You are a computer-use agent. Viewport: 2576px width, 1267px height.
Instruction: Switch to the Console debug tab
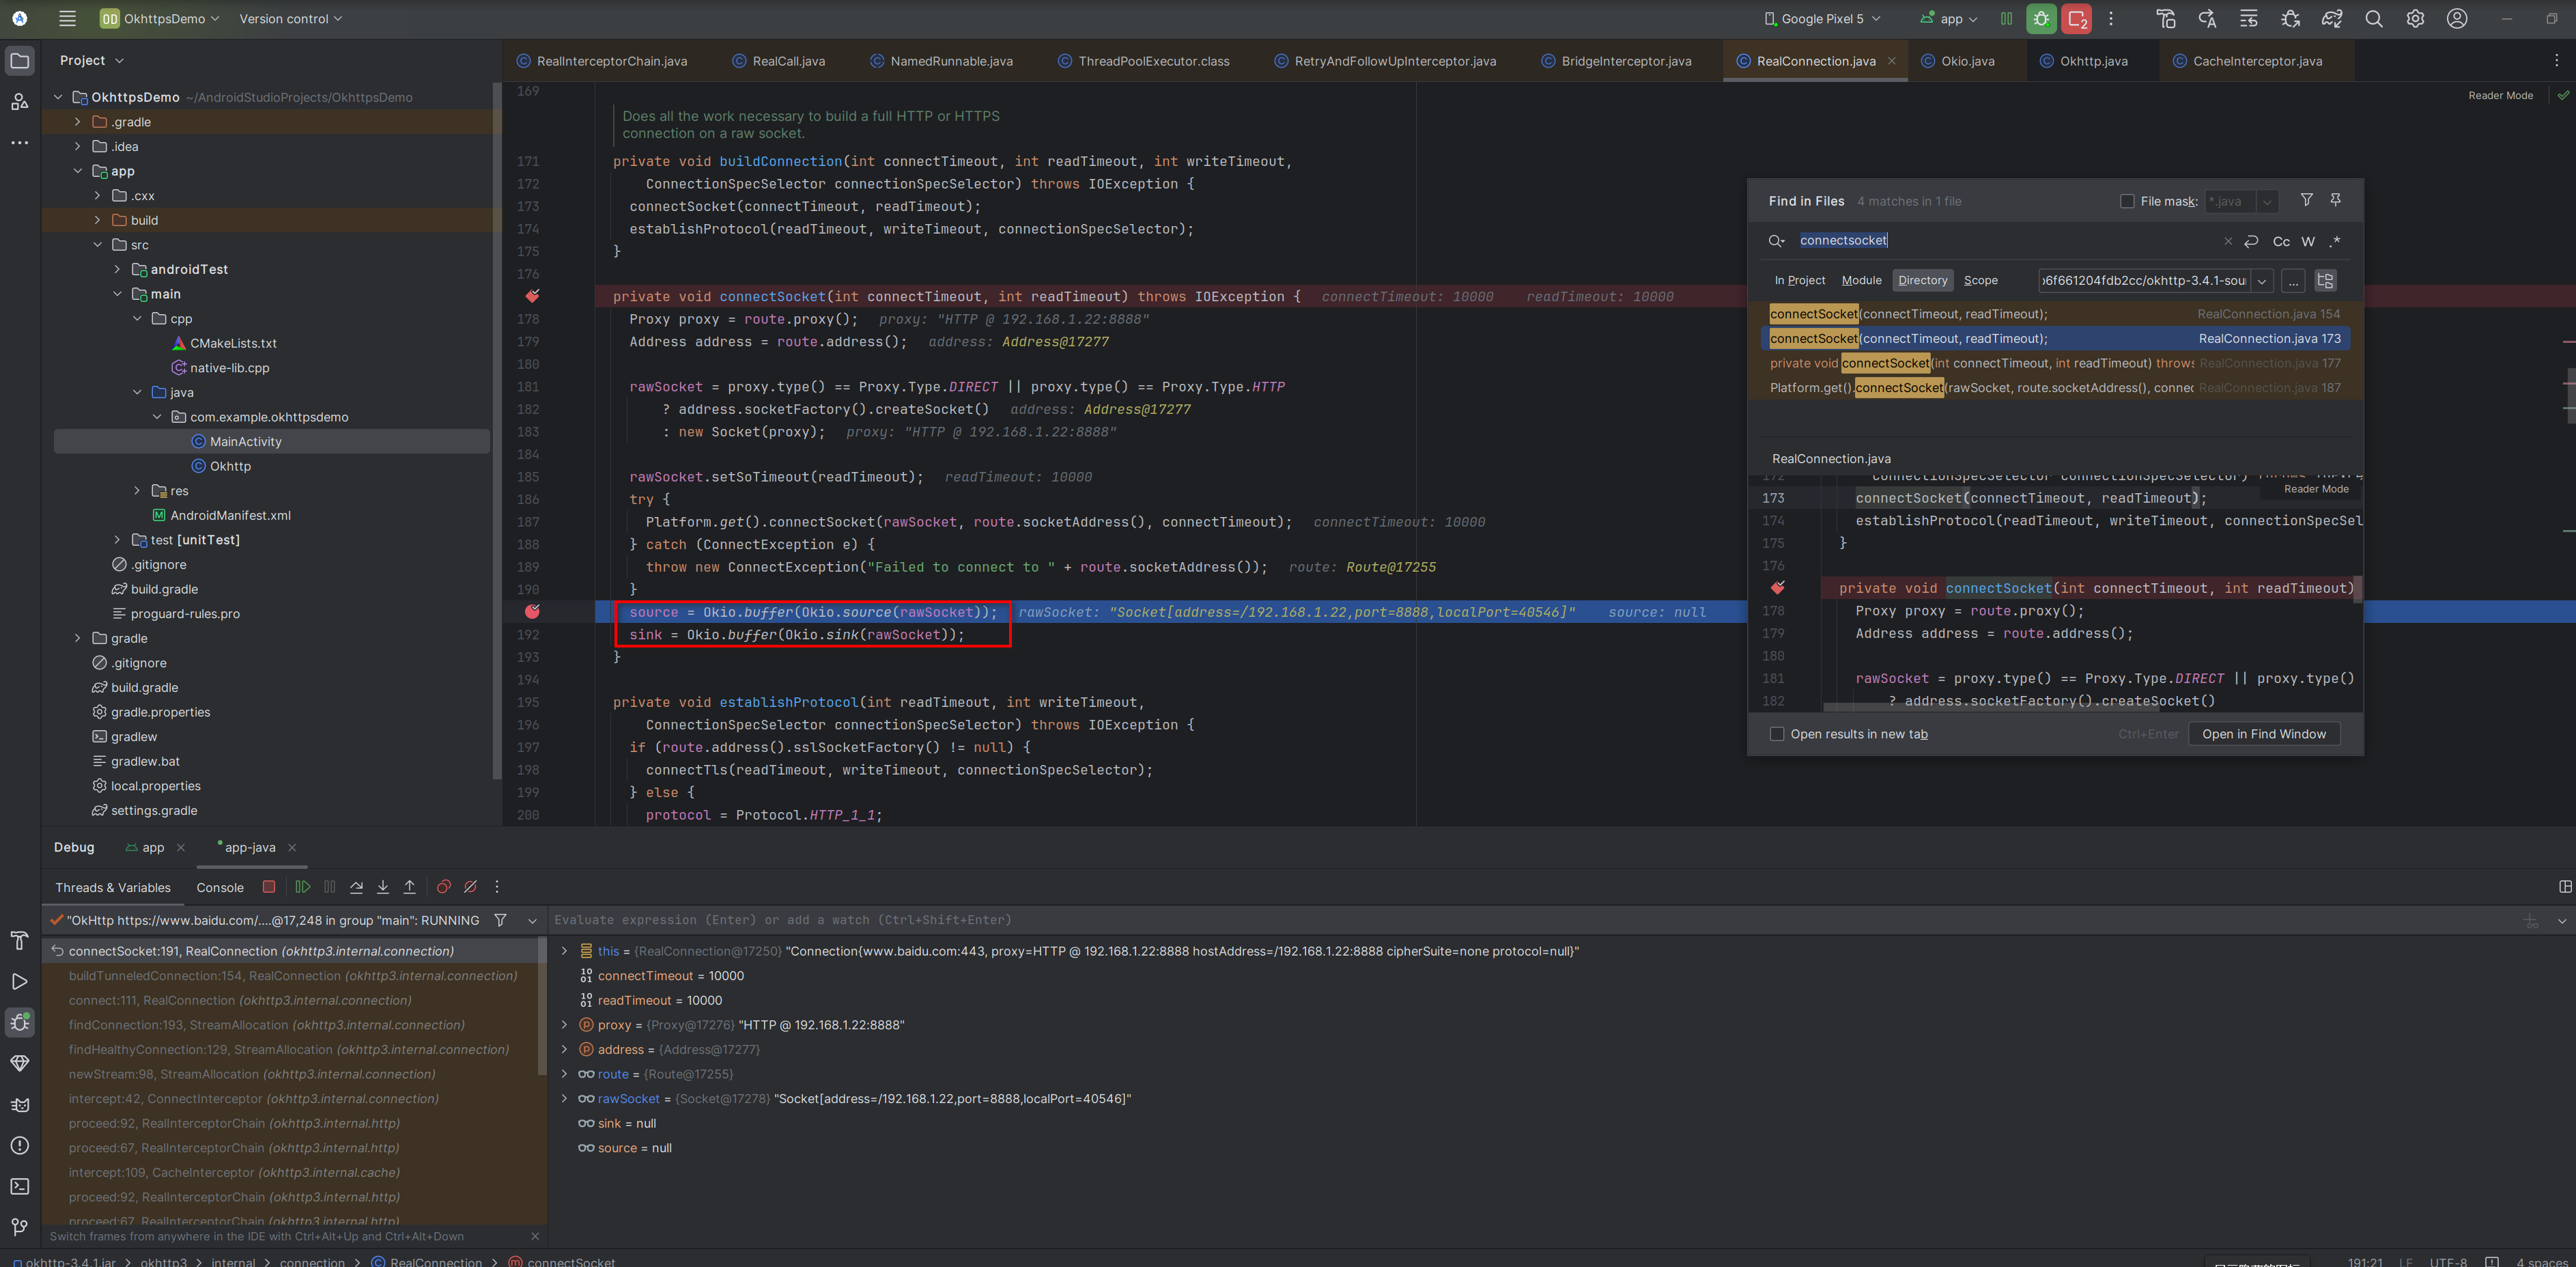[x=220, y=888]
